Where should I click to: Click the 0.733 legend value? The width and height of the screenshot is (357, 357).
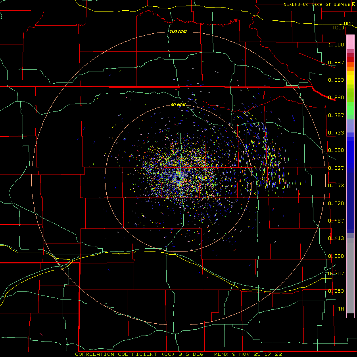click(336, 133)
